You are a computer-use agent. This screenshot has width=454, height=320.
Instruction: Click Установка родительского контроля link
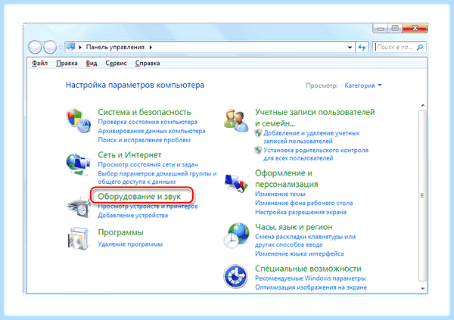(x=316, y=154)
